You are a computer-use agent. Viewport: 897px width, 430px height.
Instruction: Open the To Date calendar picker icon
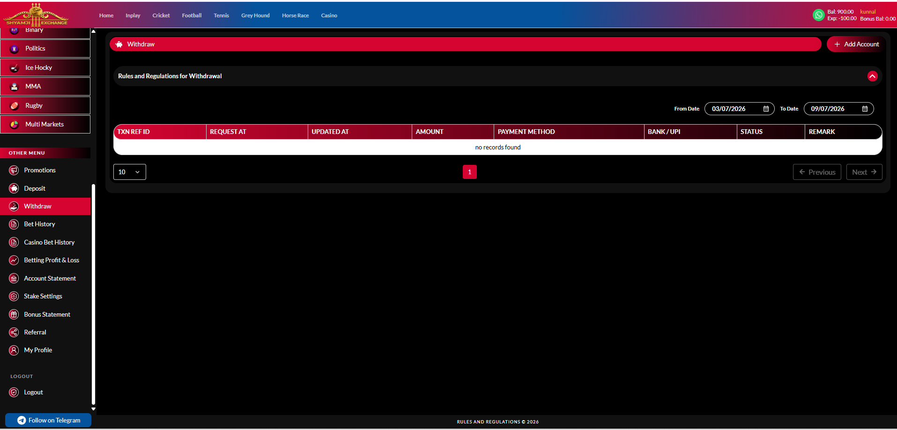(865, 109)
